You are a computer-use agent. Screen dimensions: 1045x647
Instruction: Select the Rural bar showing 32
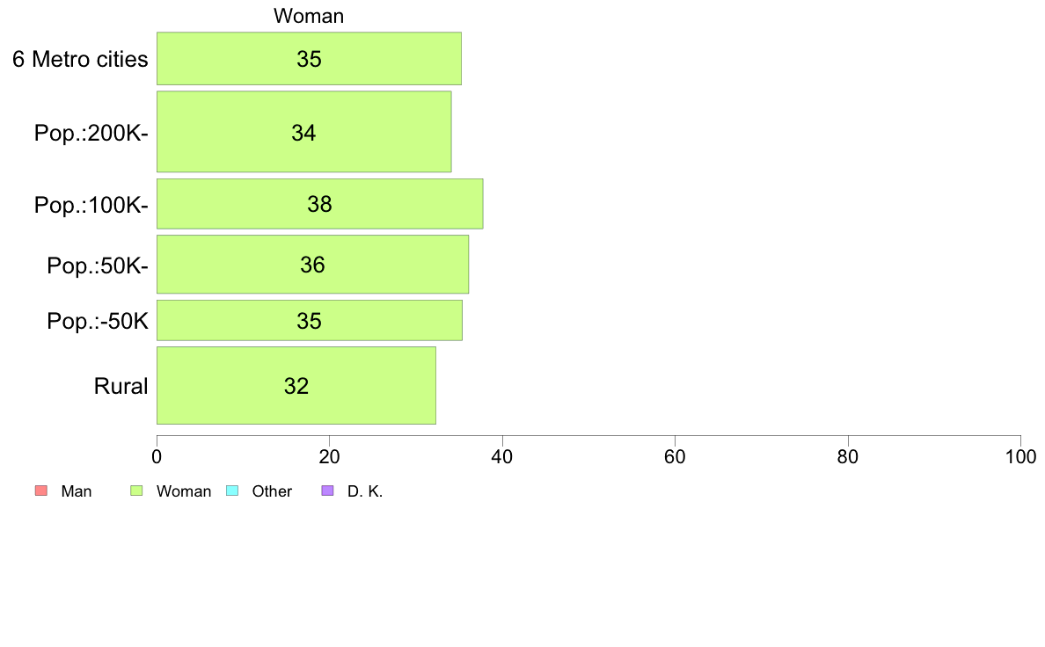point(296,386)
